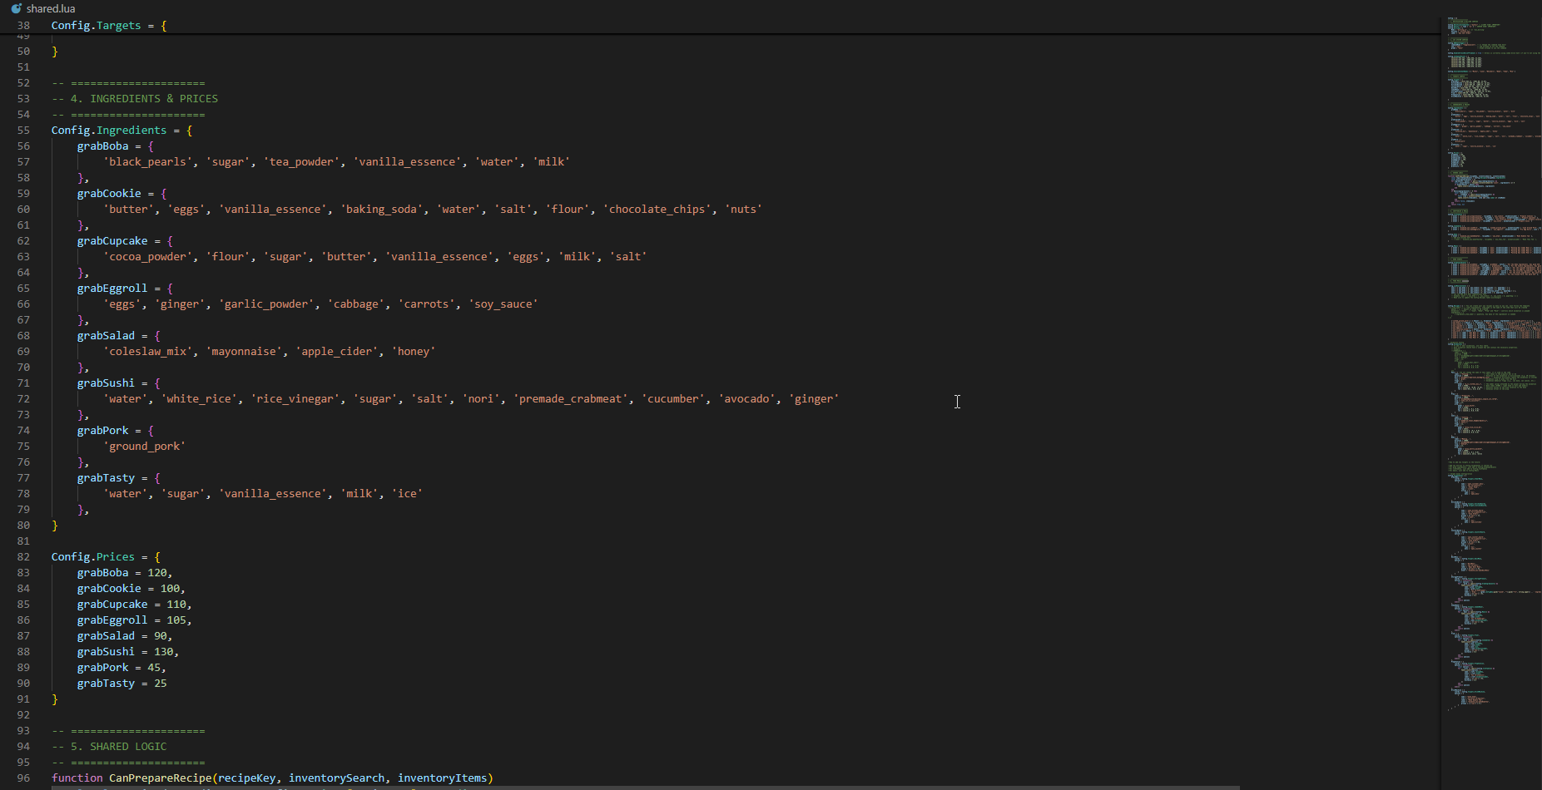Screen dimensions: 1542x790
Task: Select 'premade_crabmeat' on line 72
Action: 569,398
